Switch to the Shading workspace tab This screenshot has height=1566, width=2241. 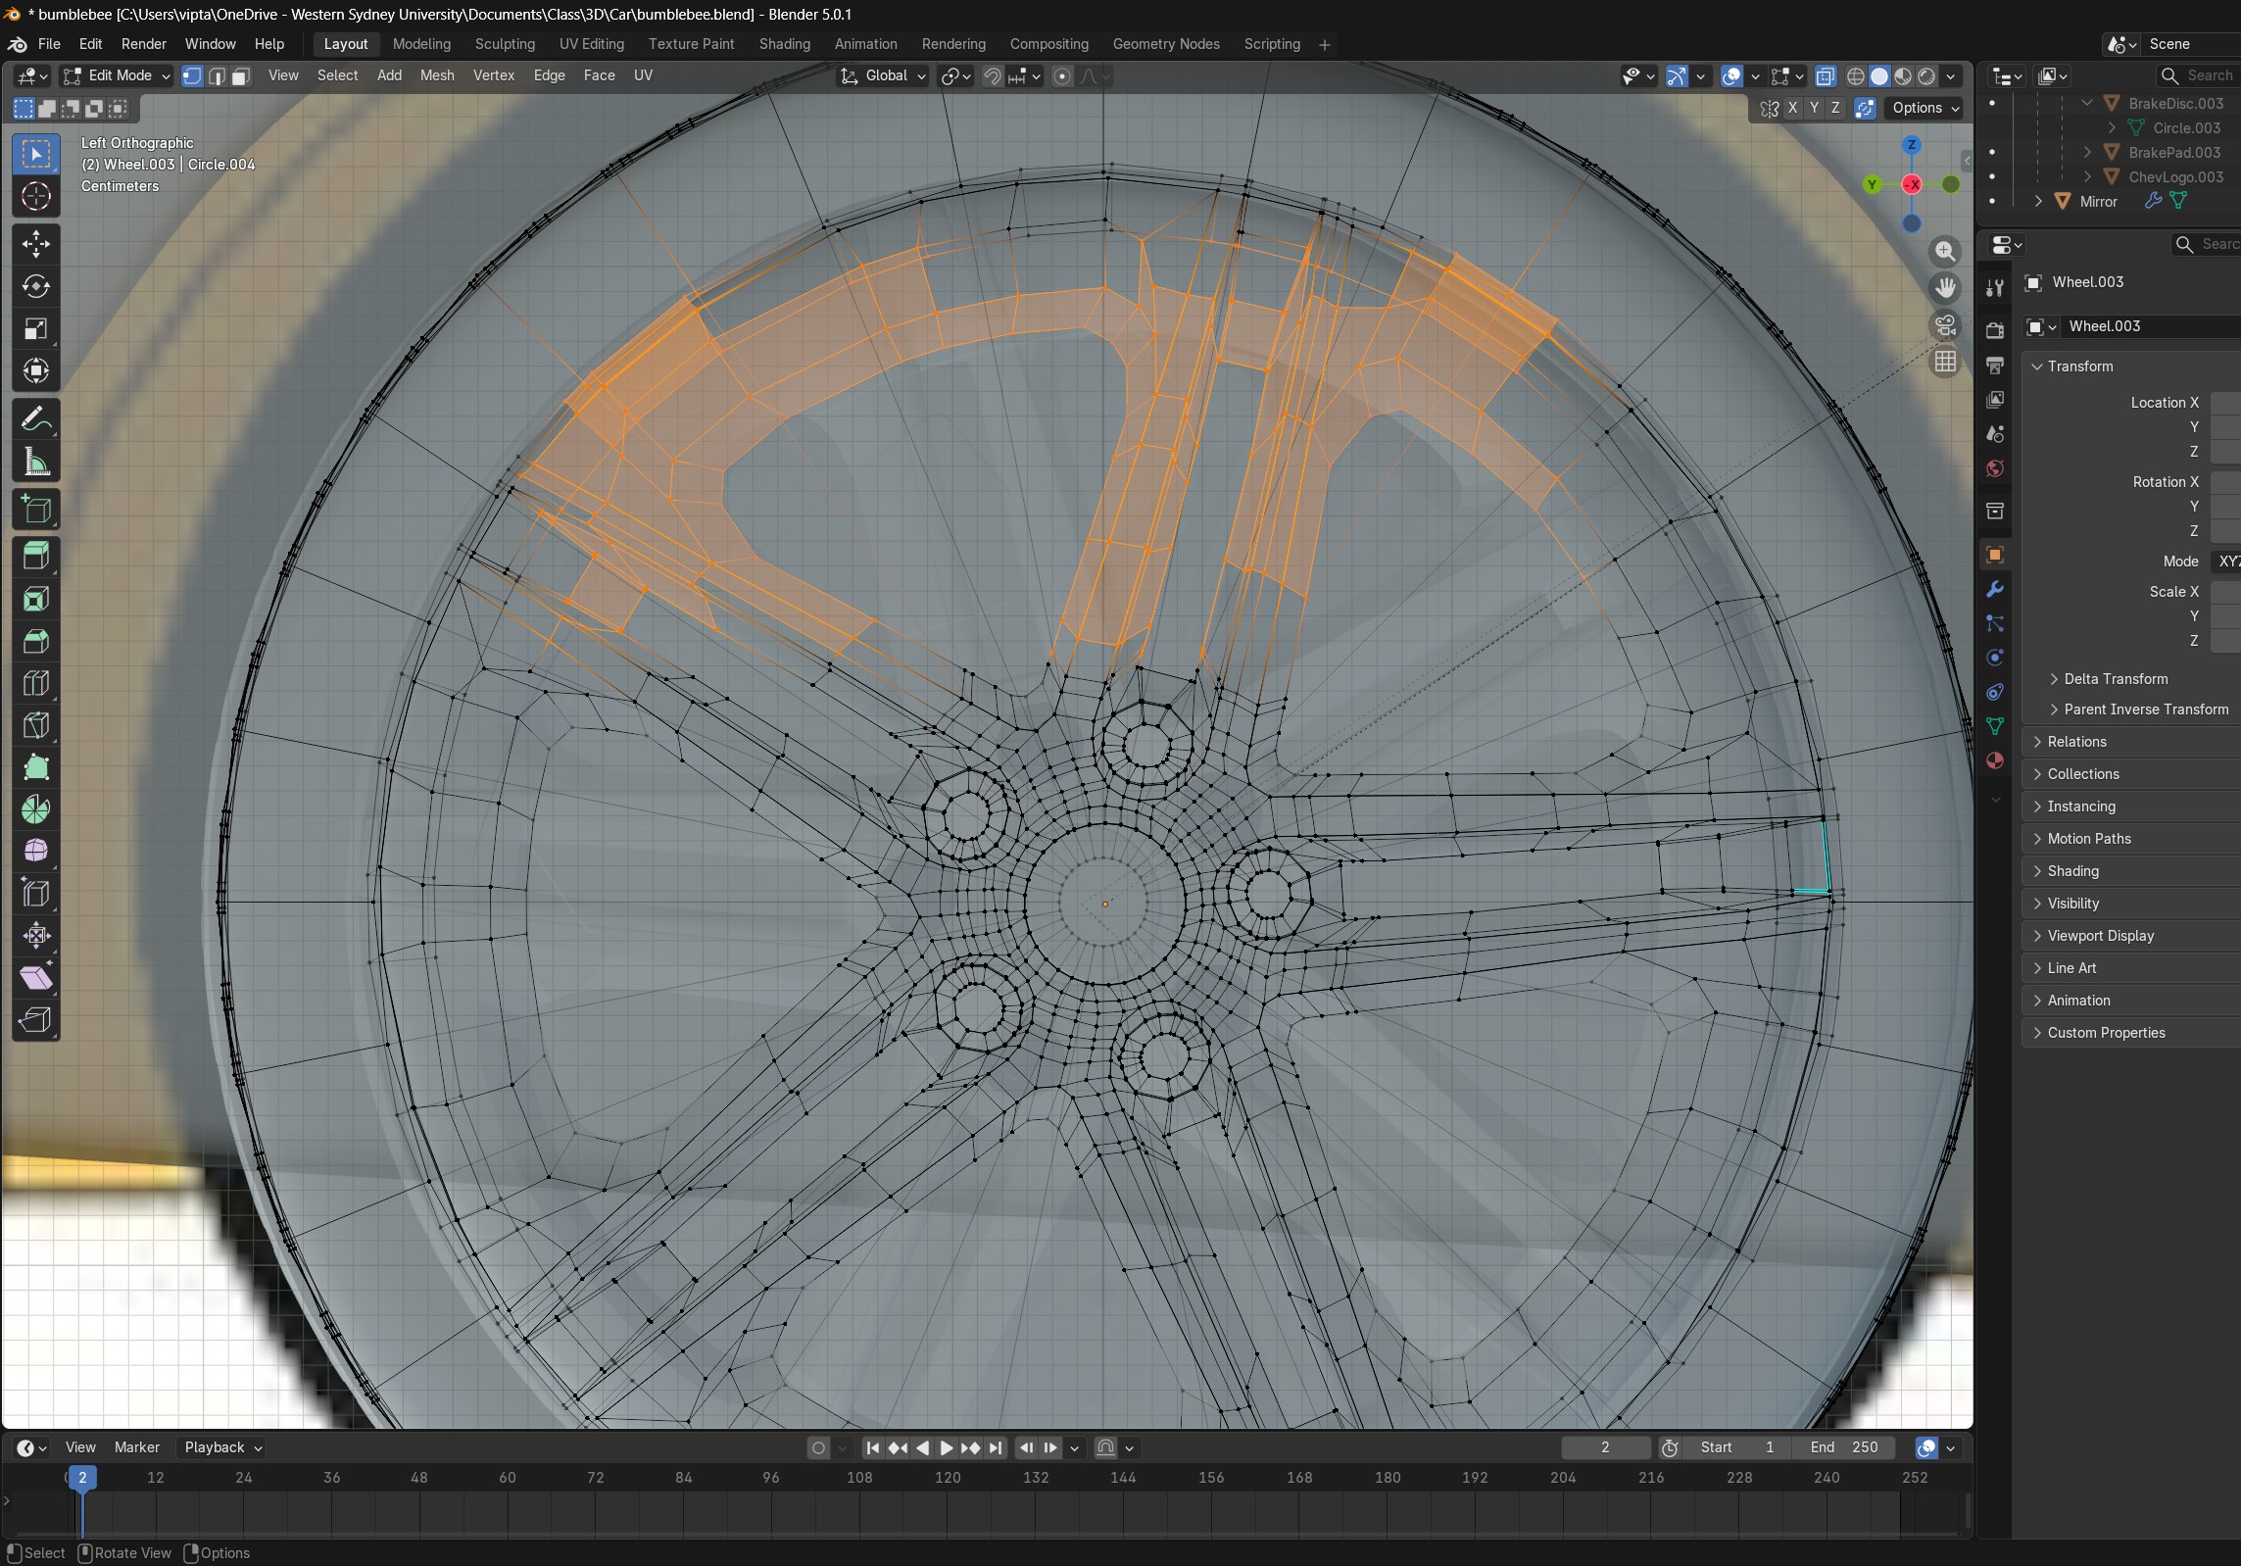[785, 44]
